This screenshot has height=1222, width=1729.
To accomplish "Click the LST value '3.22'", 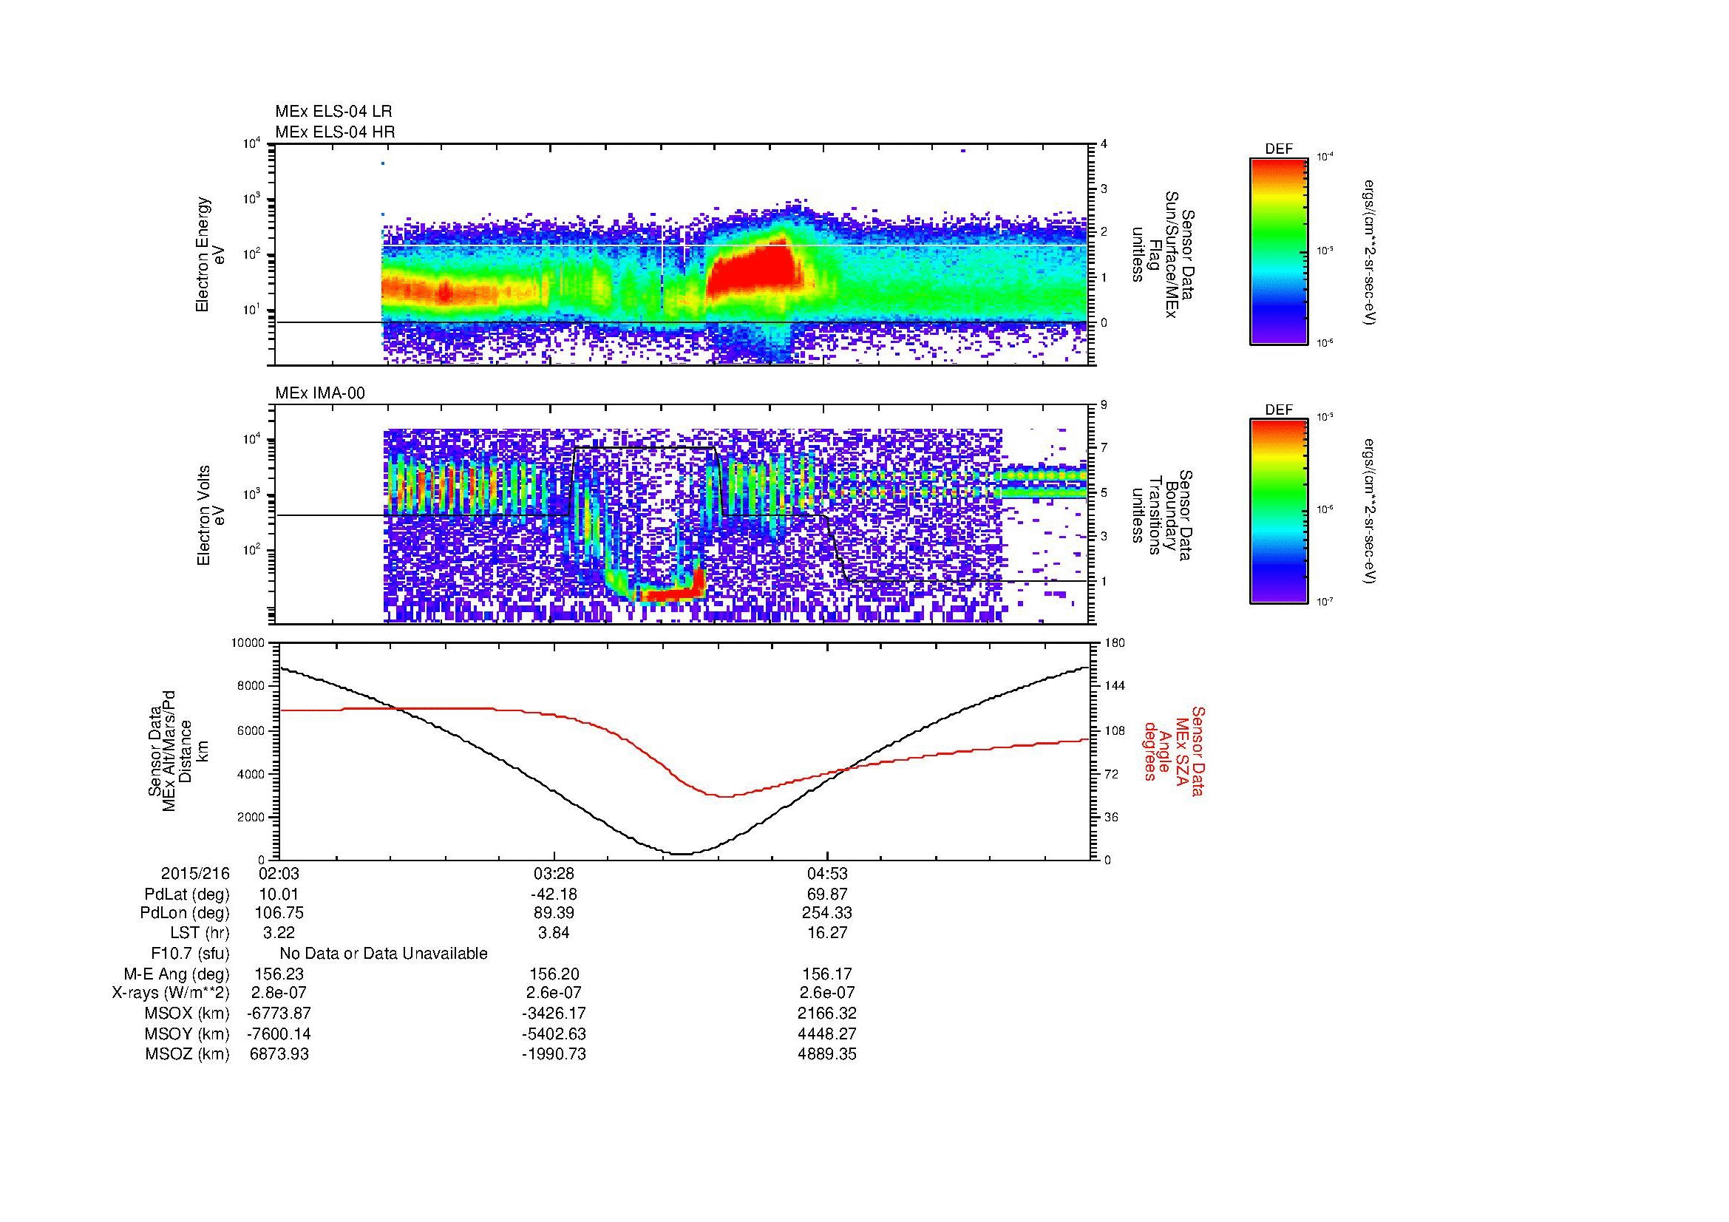I will 279,933.
